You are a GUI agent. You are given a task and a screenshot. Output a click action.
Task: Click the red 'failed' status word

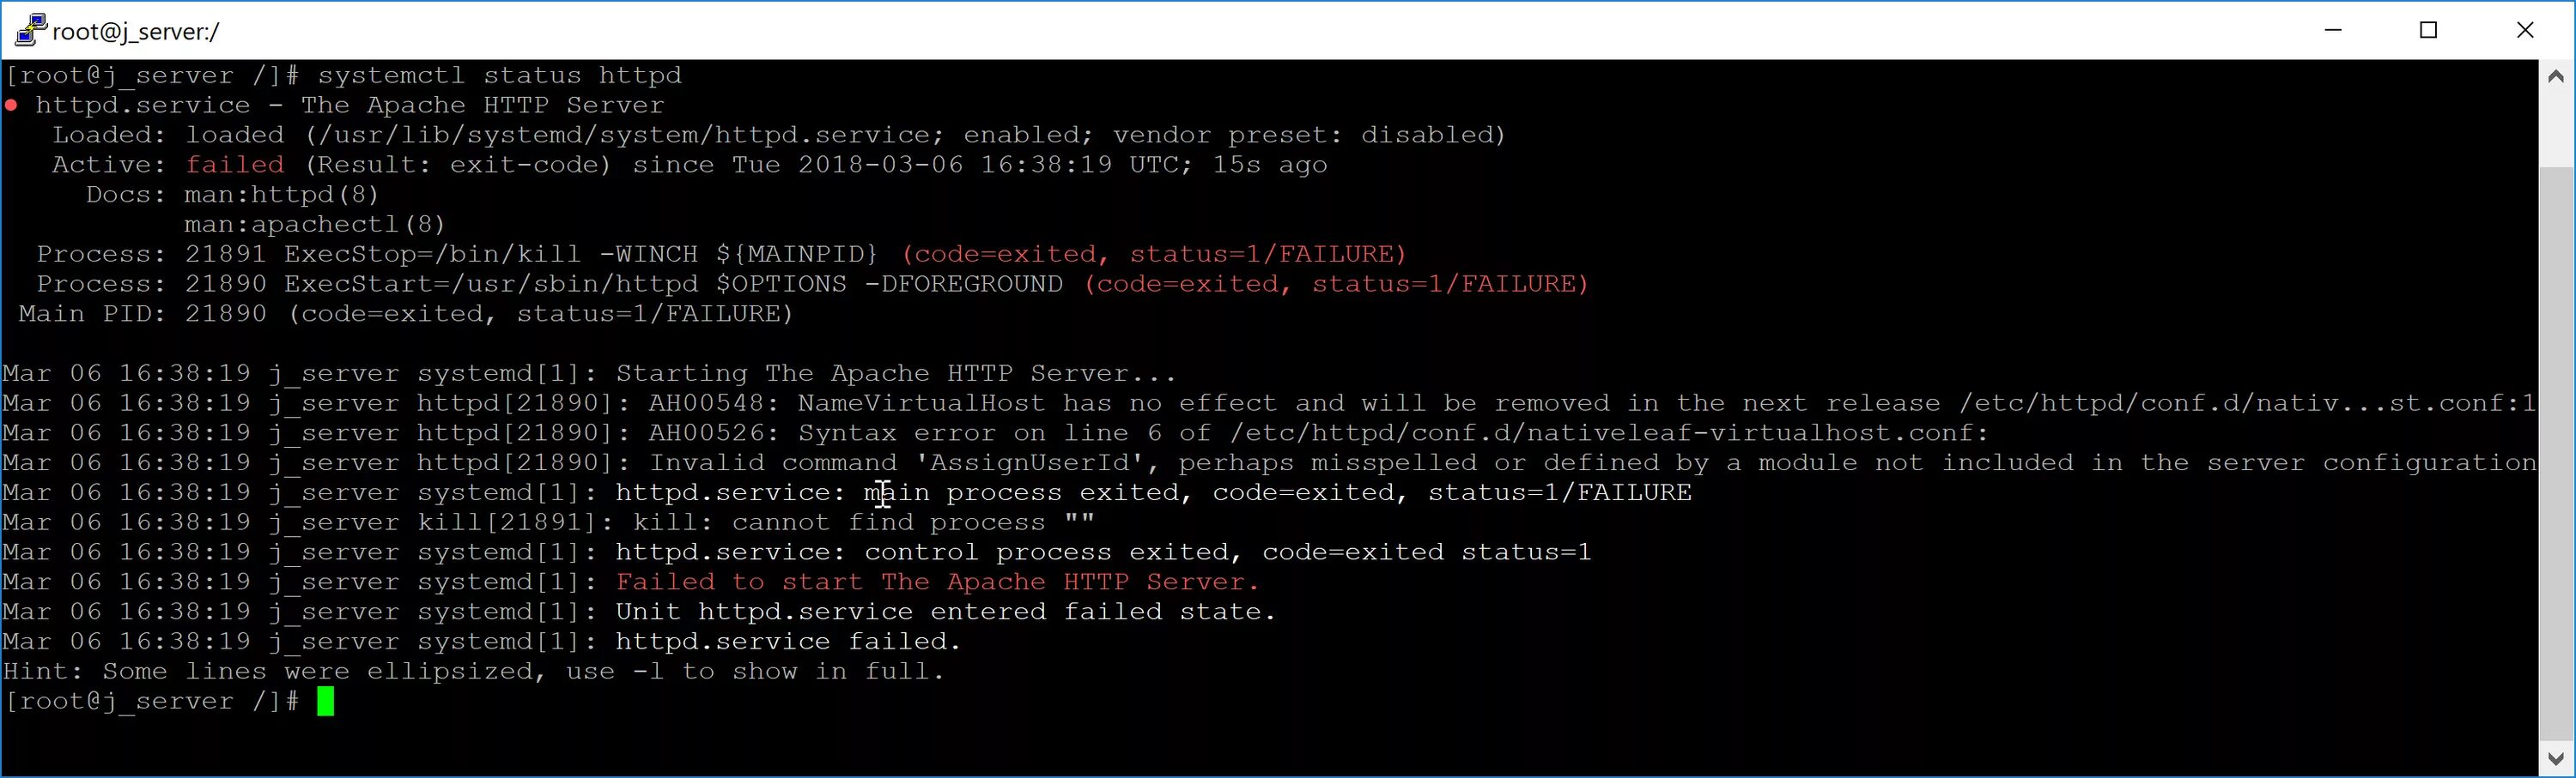click(235, 165)
